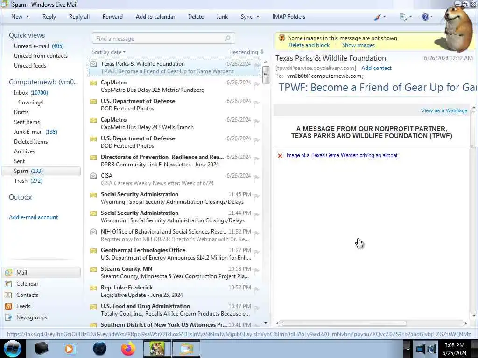The height and width of the screenshot is (358, 478).
Task: Collapse the Computernewb account folder tree
Action: 43,82
